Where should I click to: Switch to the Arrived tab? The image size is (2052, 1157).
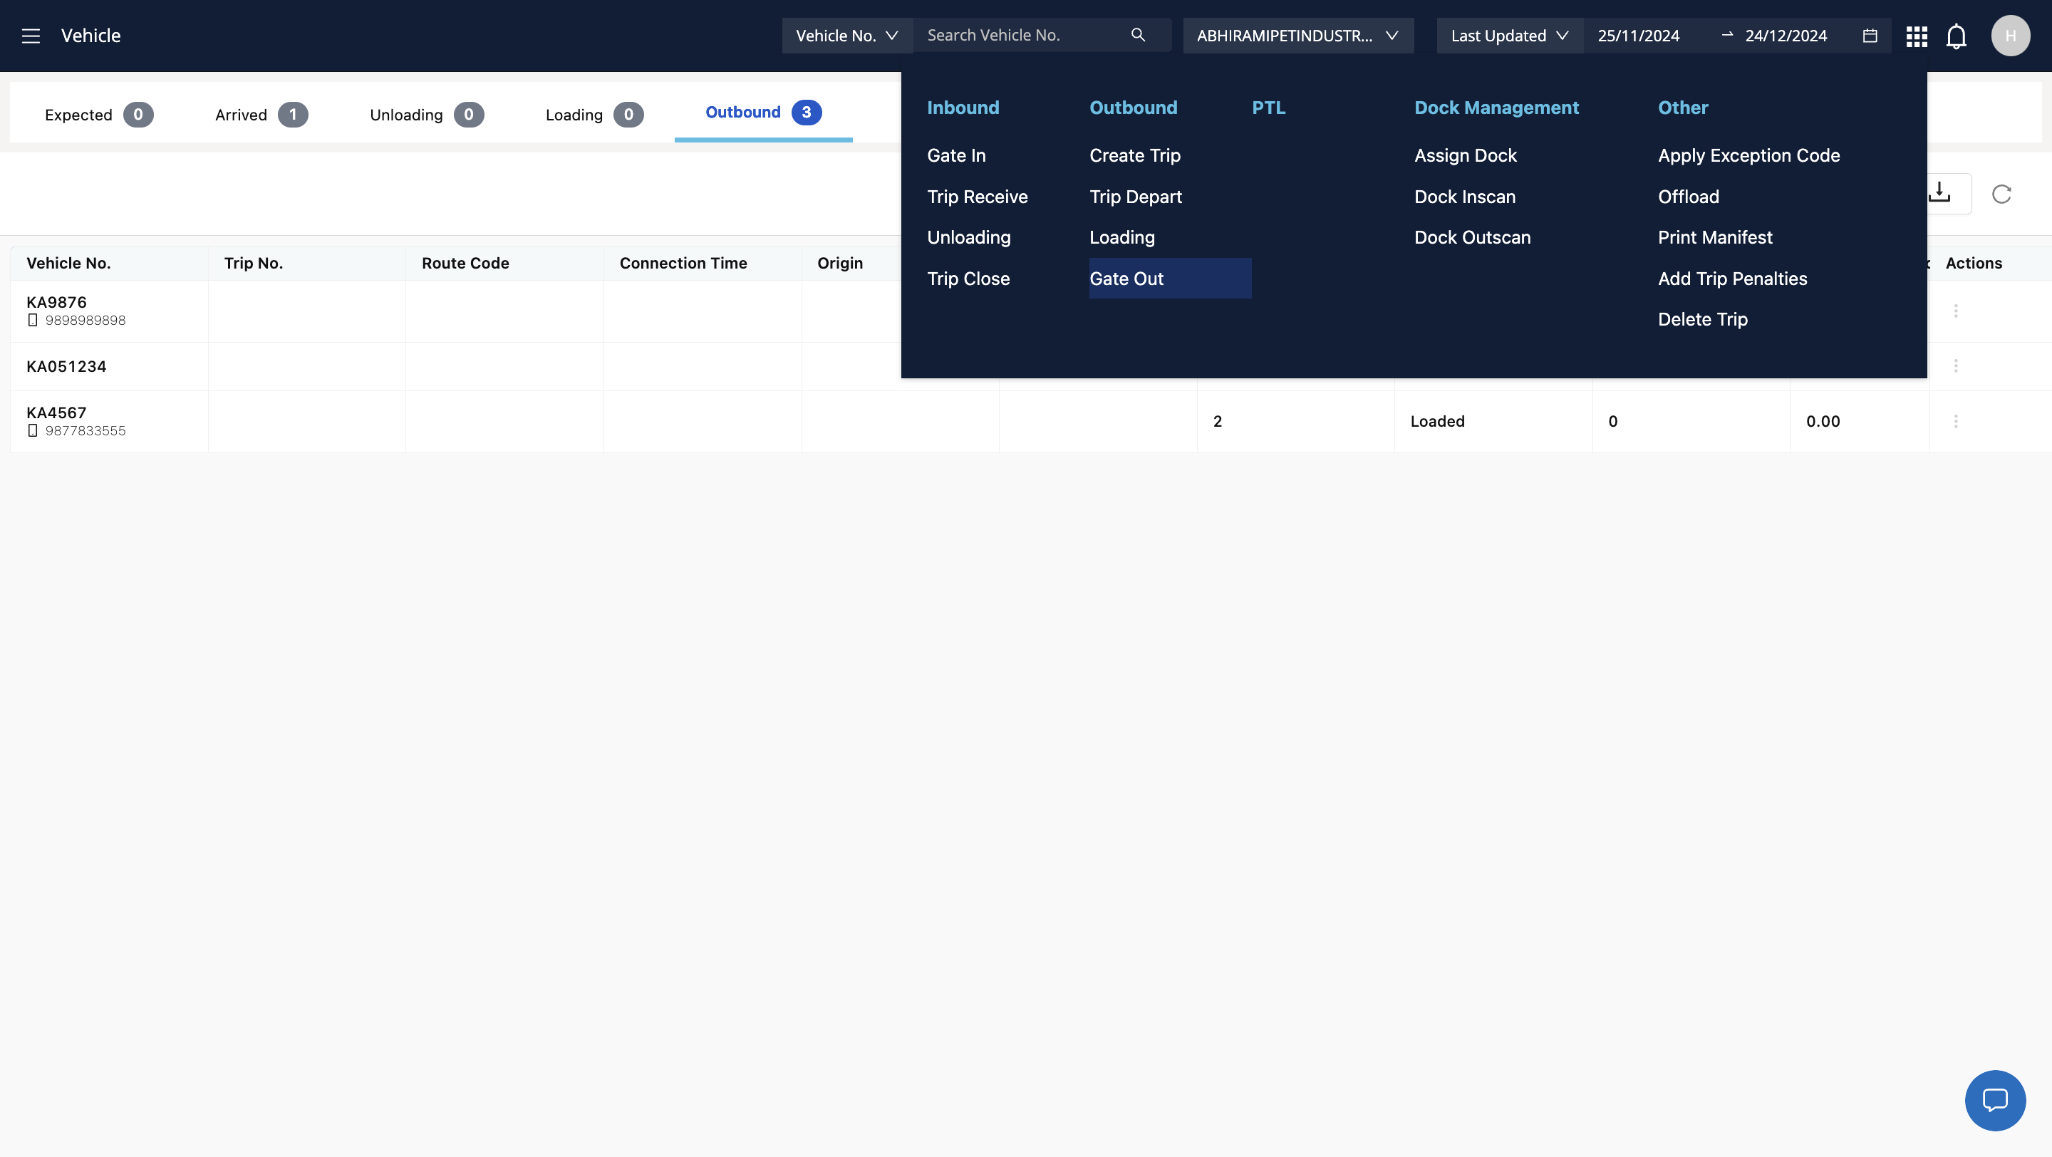click(261, 115)
